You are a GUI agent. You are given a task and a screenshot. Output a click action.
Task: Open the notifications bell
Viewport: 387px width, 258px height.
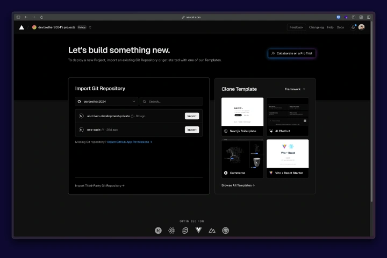(353, 27)
